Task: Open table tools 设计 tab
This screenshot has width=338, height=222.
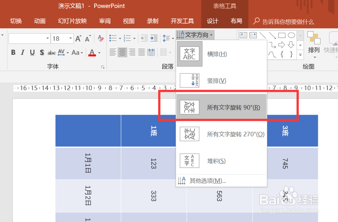Action: (213, 21)
